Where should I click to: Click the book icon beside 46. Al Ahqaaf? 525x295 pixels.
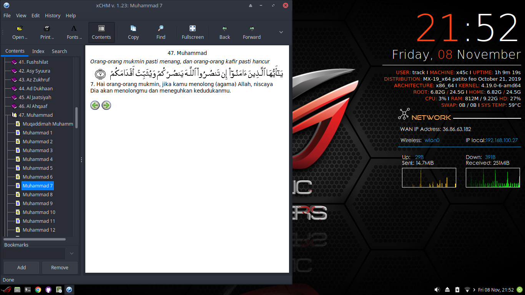pos(14,106)
